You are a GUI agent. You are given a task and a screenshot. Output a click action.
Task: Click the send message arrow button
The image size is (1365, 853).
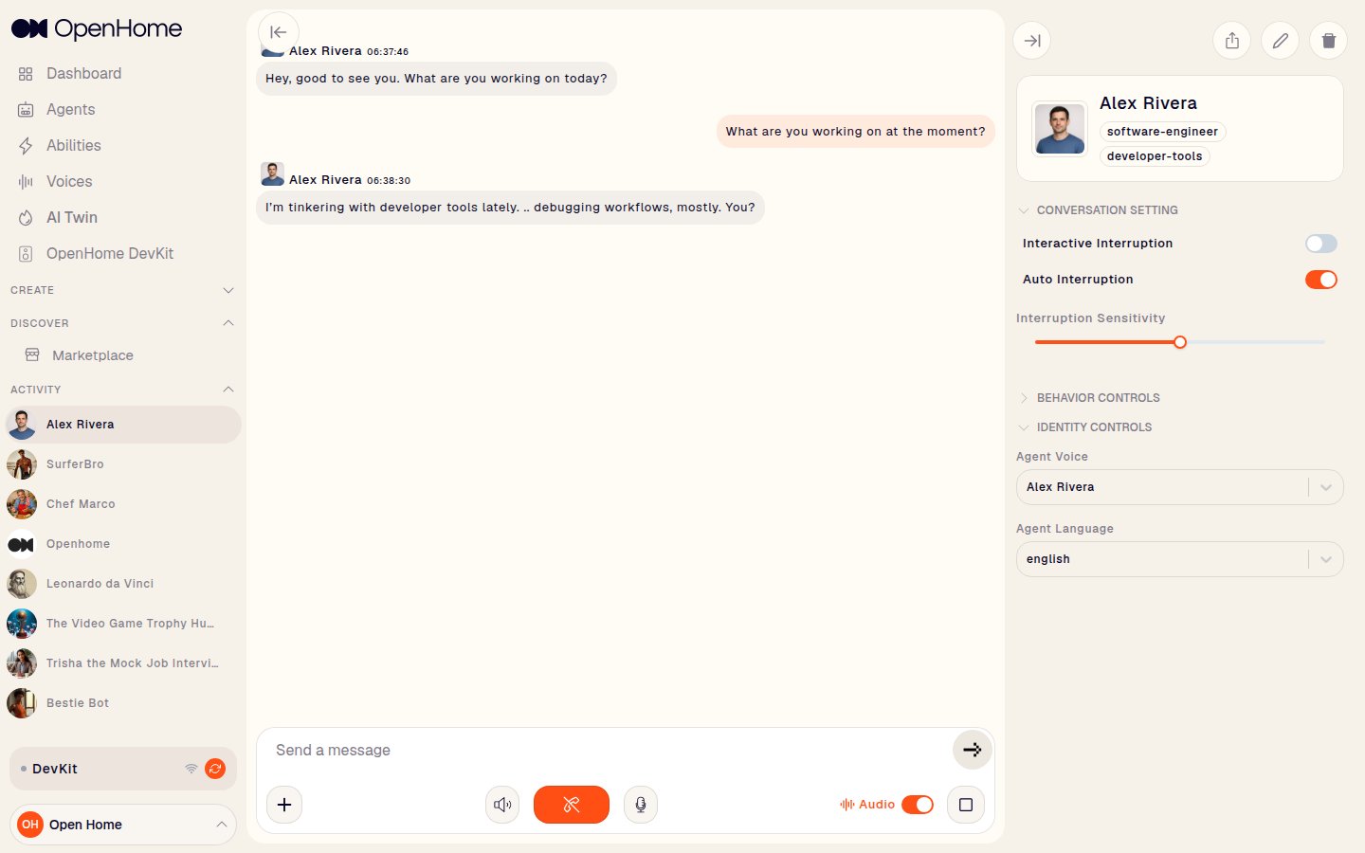tap(972, 750)
